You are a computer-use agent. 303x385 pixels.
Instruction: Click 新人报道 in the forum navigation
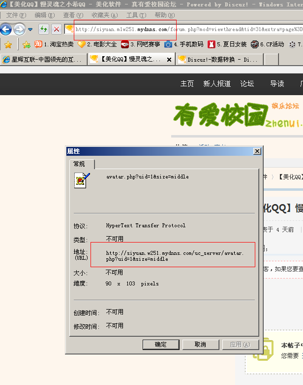(217, 84)
